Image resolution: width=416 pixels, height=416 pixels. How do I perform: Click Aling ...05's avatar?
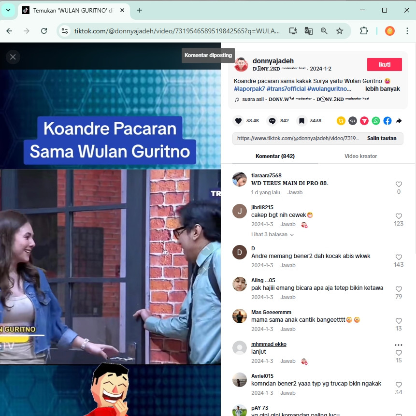[240, 284]
